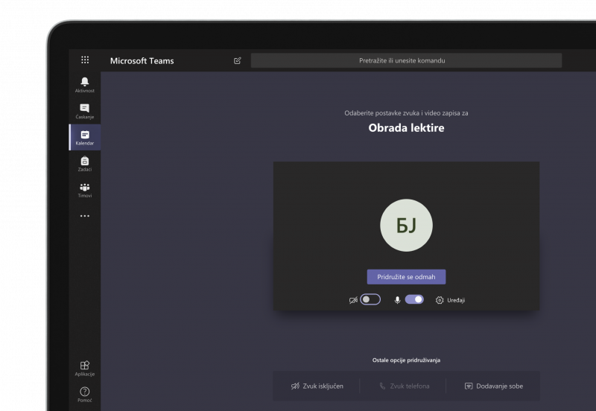596x411 pixels.
Task: Click the camera-off icon beside video toggle
Action: click(x=353, y=300)
